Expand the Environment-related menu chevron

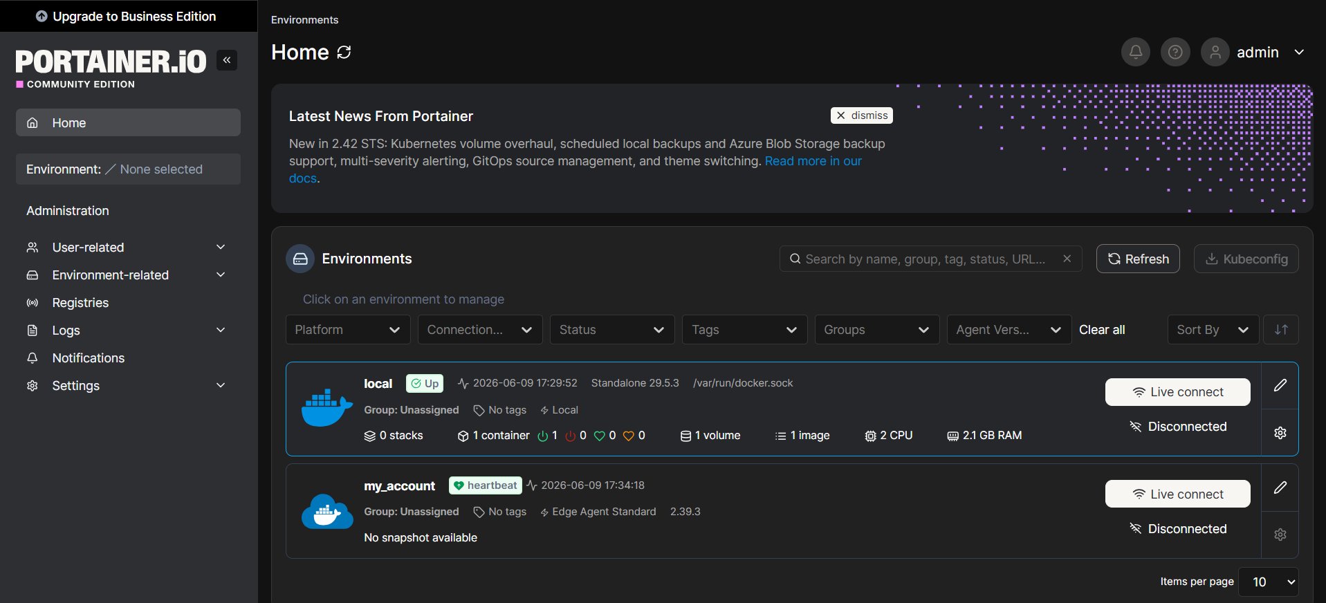[x=221, y=275]
